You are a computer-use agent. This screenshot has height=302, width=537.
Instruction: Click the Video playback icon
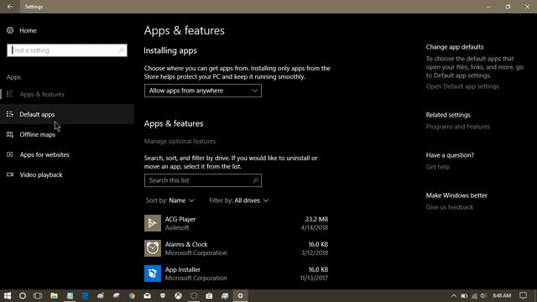point(10,174)
